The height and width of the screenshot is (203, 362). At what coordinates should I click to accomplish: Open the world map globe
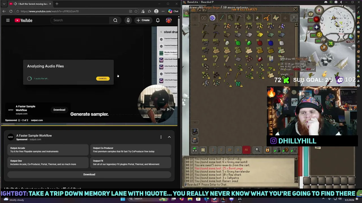click(x=351, y=37)
